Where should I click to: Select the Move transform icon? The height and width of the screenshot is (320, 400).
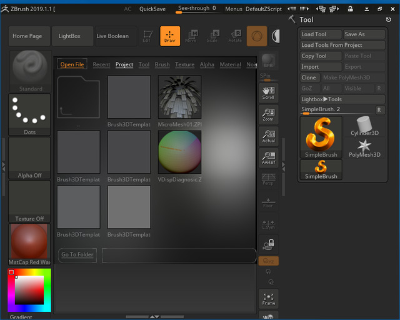[191, 36]
